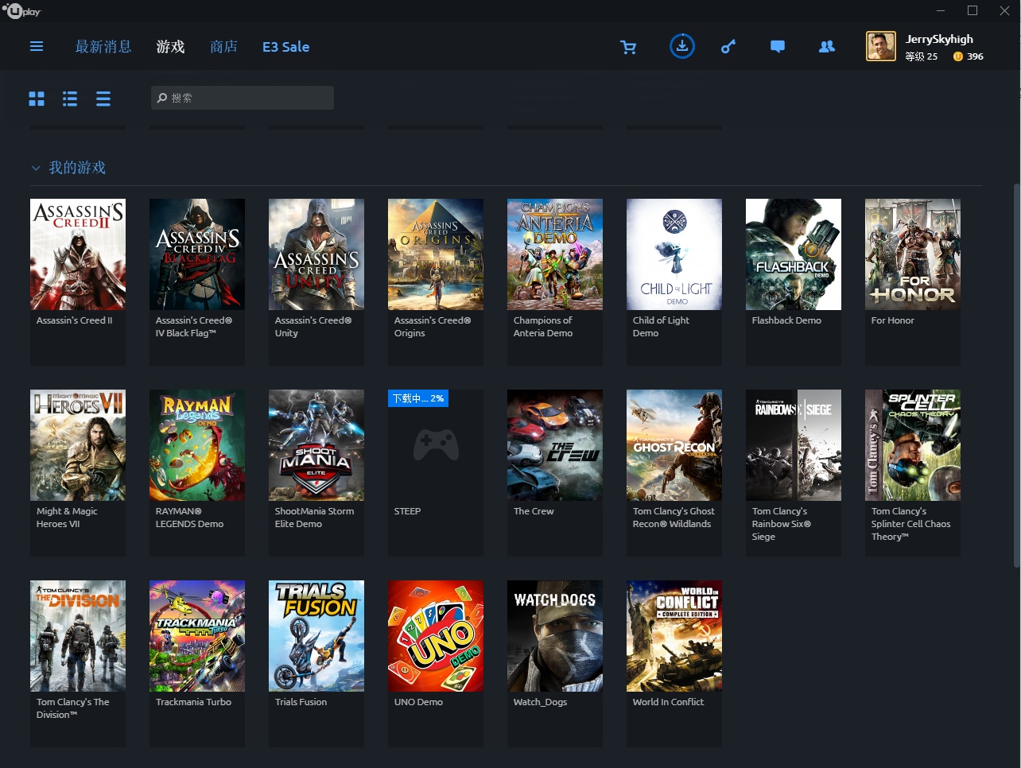Select the World In Conflict cover
This screenshot has height=768, width=1021.
click(x=674, y=636)
